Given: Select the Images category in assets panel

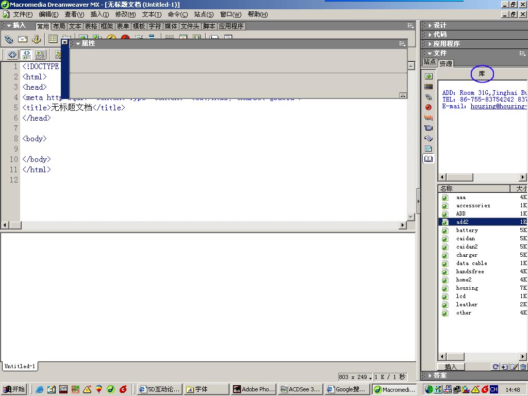Looking at the screenshot, I should pyautogui.click(x=428, y=76).
